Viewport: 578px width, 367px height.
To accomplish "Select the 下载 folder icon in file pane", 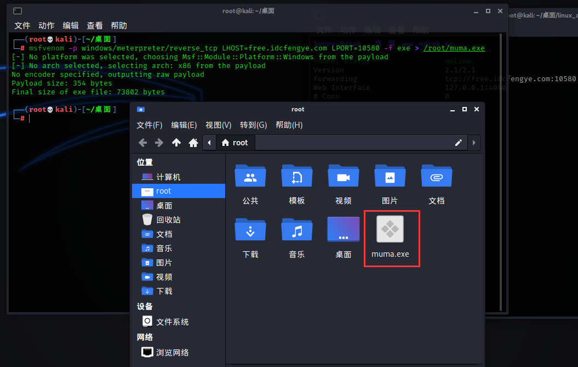I will click(x=250, y=230).
